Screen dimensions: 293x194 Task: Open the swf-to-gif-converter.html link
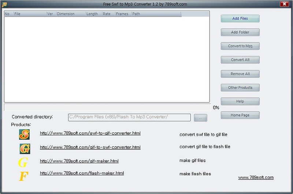tap(90, 133)
